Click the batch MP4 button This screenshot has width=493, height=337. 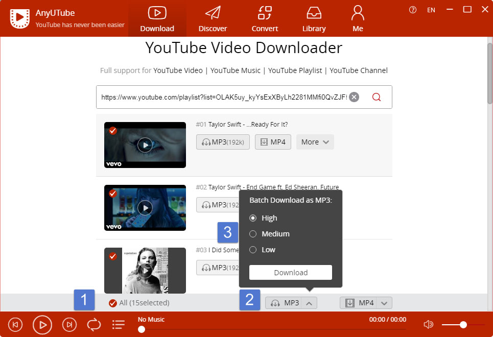[x=358, y=303]
